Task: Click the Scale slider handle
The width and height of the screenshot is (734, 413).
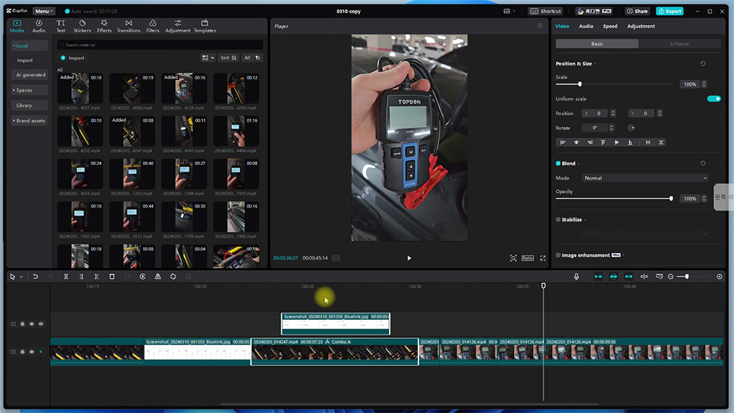Action: (580, 84)
